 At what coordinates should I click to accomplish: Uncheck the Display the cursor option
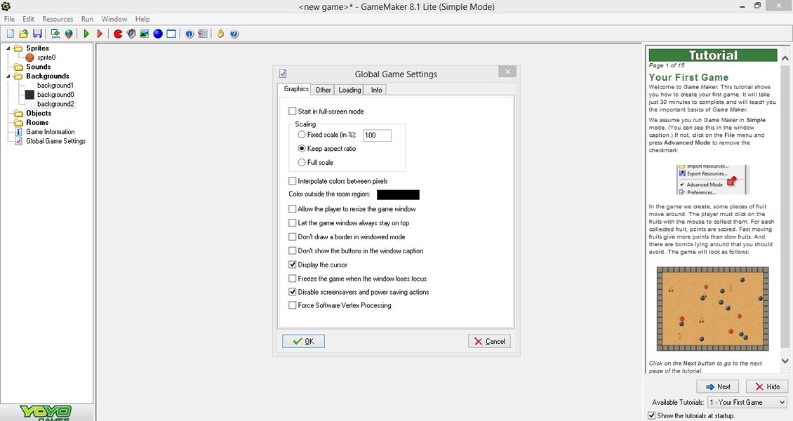tap(293, 265)
